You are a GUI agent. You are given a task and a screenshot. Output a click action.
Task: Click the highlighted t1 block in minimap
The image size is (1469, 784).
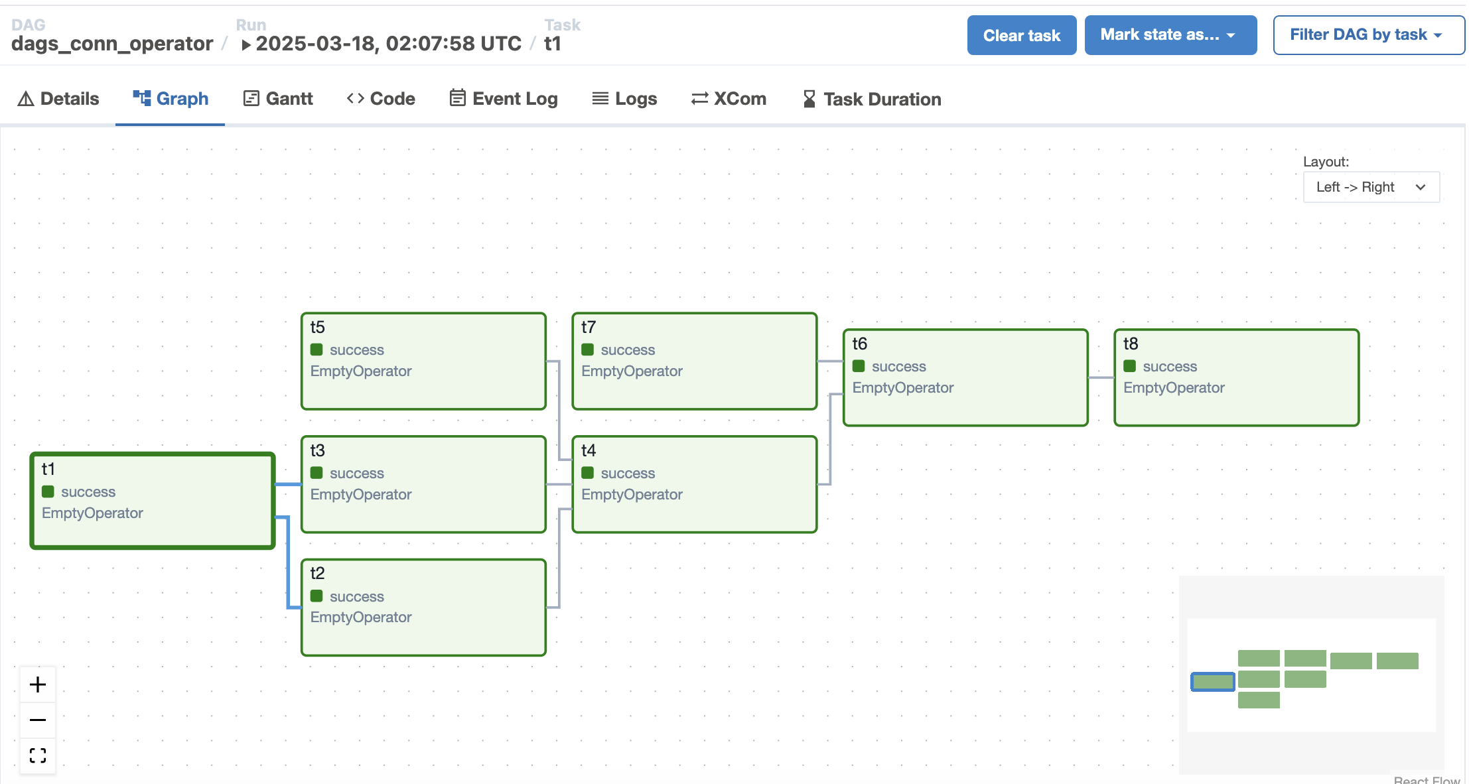[1212, 681]
